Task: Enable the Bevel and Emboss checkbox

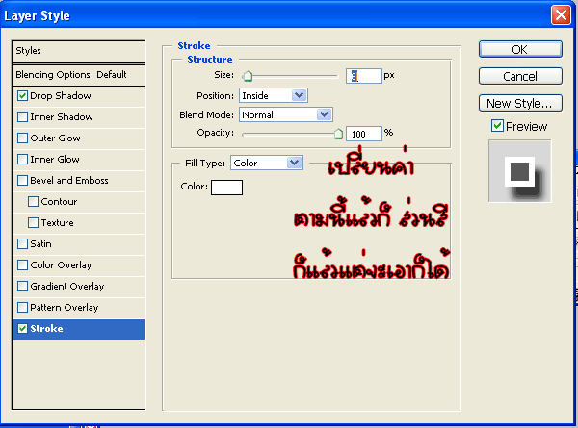Action: pos(22,180)
